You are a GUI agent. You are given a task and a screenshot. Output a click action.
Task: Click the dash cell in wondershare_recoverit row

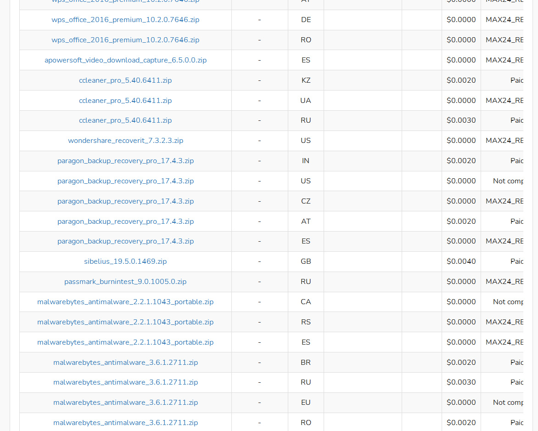259,141
